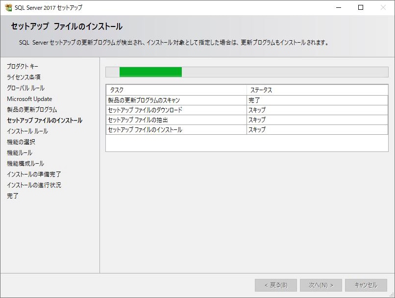This screenshot has width=395, height=298.
Task: Select bold セットアップ ファイルのインストール sidebar step
Action: (x=45, y=121)
